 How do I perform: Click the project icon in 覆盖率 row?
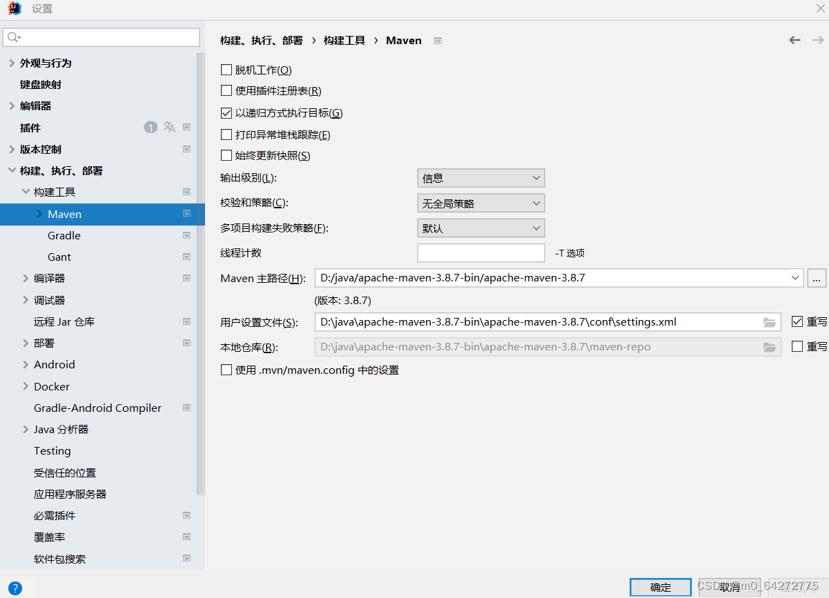click(186, 537)
